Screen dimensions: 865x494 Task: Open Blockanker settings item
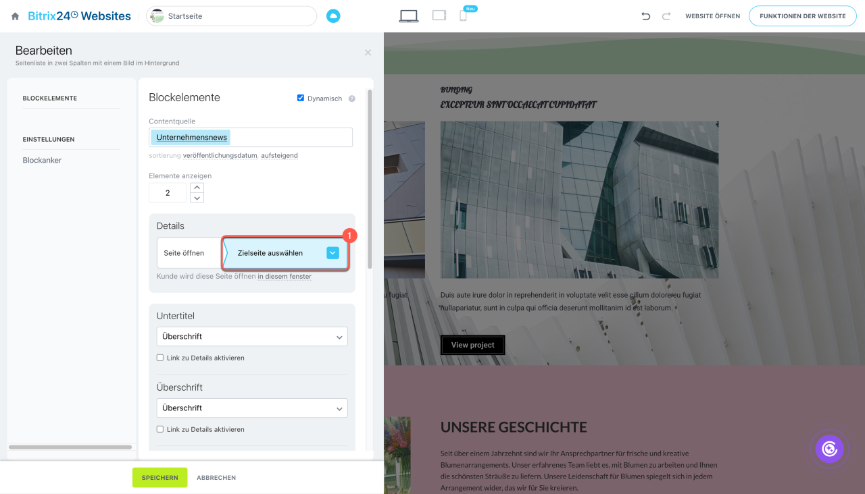(42, 161)
